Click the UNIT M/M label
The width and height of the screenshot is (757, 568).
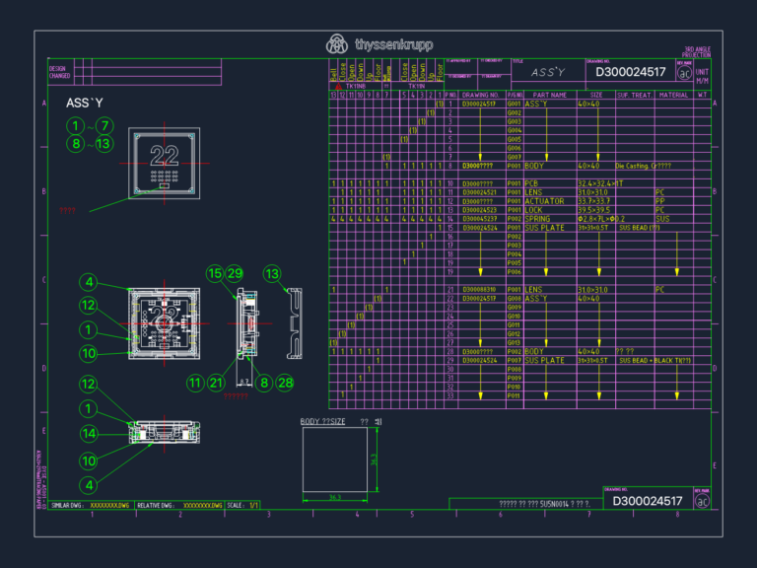point(702,76)
